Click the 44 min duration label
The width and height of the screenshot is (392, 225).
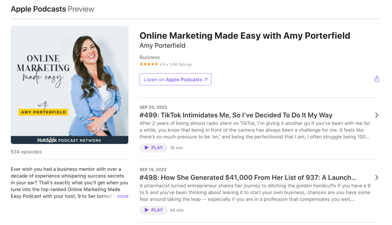click(177, 210)
